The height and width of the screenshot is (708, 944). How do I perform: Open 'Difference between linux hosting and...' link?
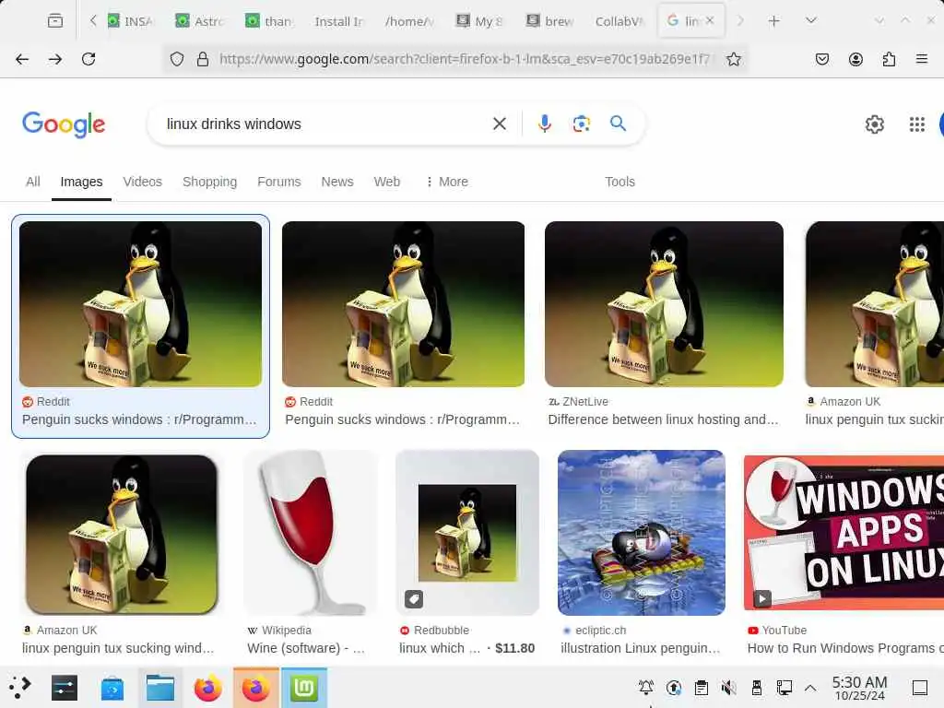[663, 419]
